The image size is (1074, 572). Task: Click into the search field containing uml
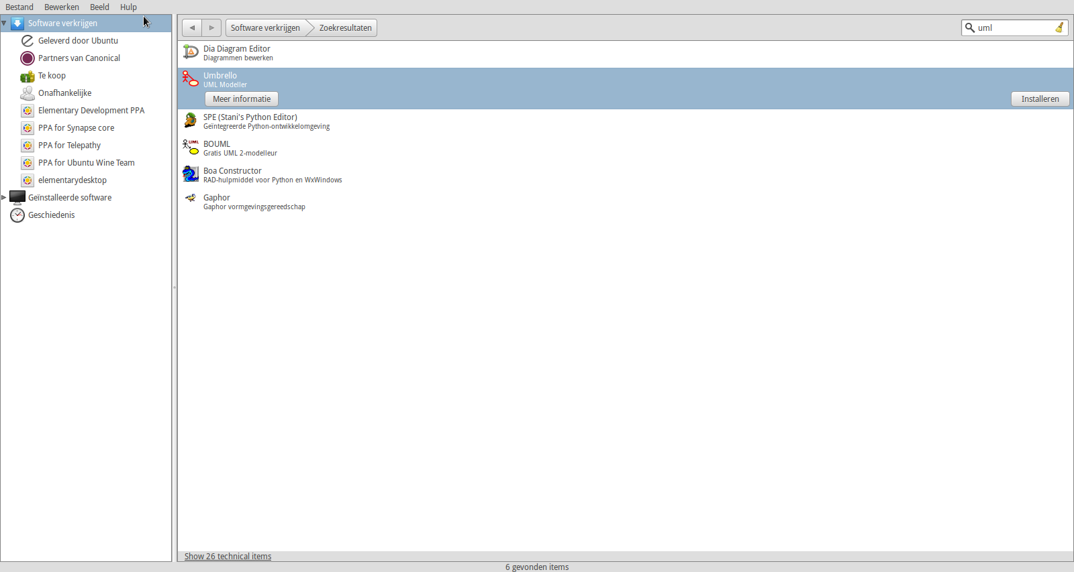point(1014,27)
